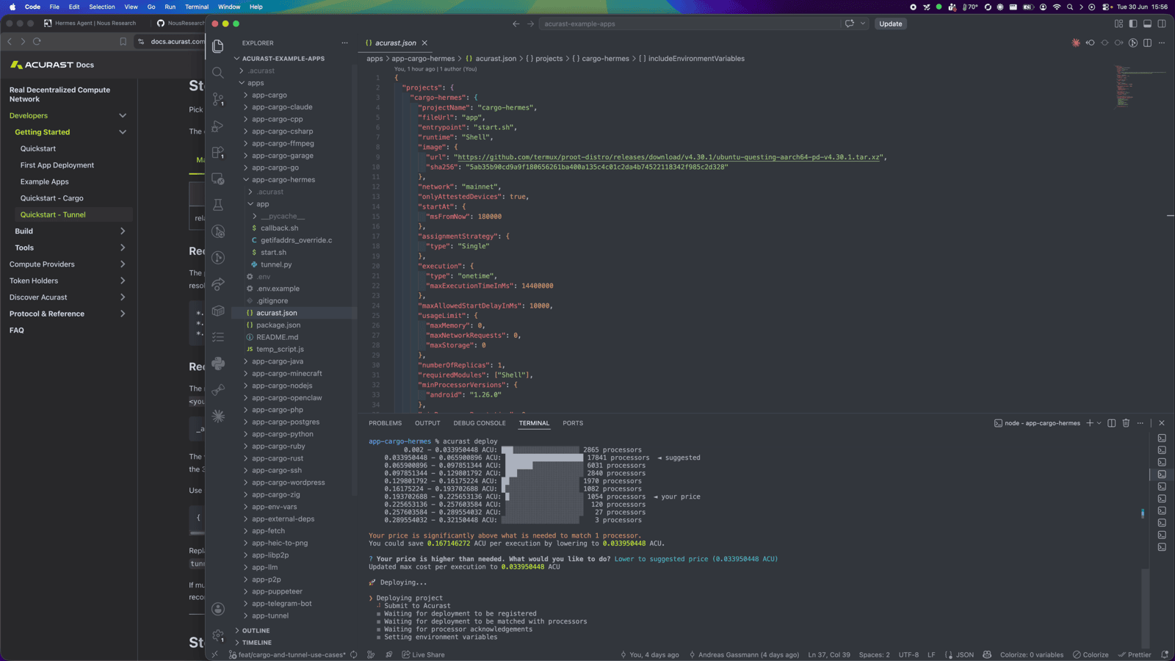Open the FAQ link in Acurast Docs
1175x661 pixels.
17,330
